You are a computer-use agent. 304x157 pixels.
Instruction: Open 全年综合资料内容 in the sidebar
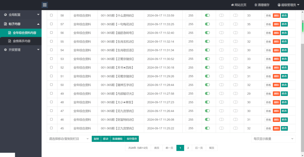(24, 33)
